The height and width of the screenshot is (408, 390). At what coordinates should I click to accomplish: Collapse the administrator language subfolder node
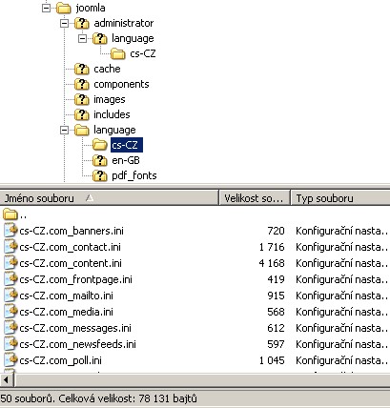point(82,38)
